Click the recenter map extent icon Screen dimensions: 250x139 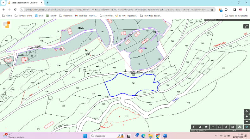(x=247, y=111)
